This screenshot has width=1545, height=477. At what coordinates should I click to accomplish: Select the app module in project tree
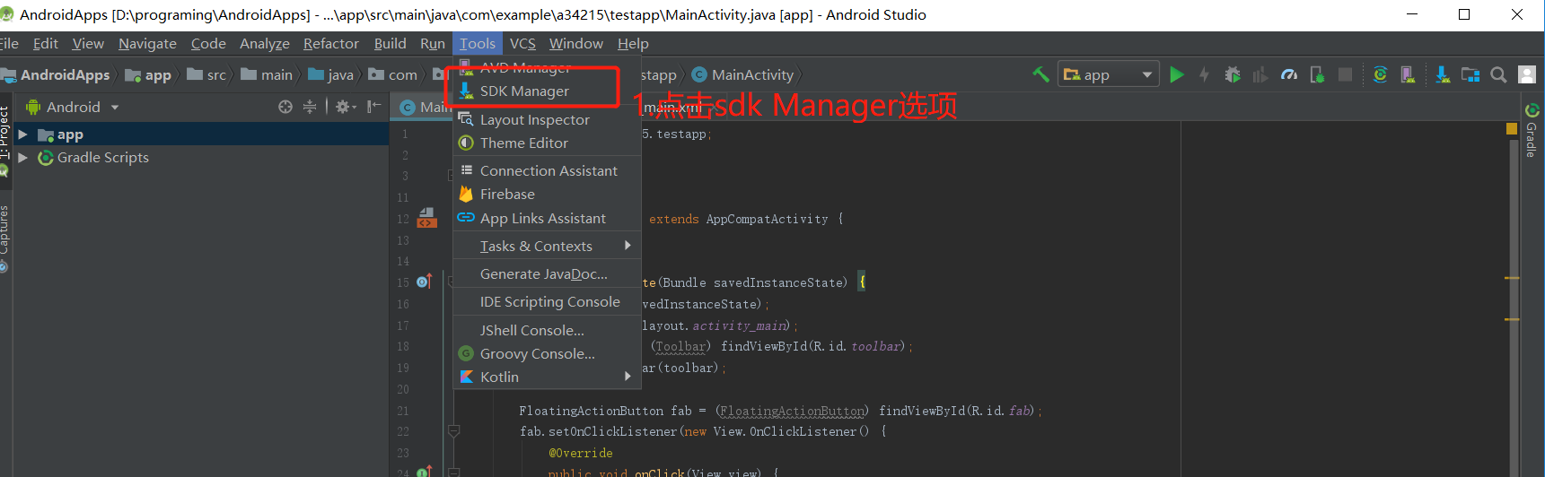point(70,134)
